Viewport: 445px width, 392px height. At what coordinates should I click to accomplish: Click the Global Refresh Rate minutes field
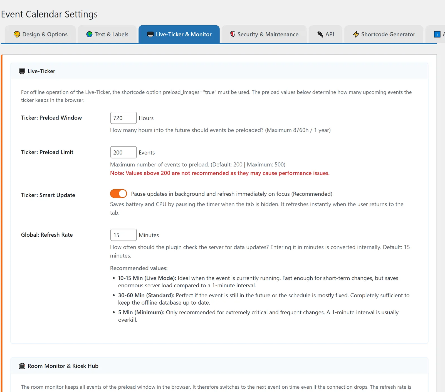pos(123,235)
